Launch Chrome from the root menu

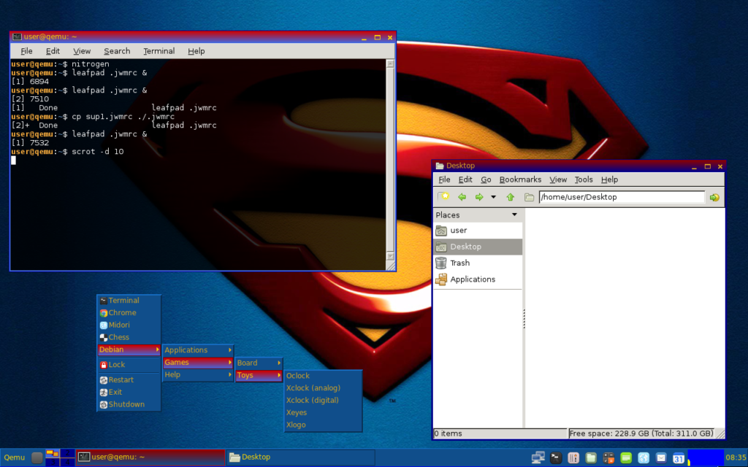(122, 312)
